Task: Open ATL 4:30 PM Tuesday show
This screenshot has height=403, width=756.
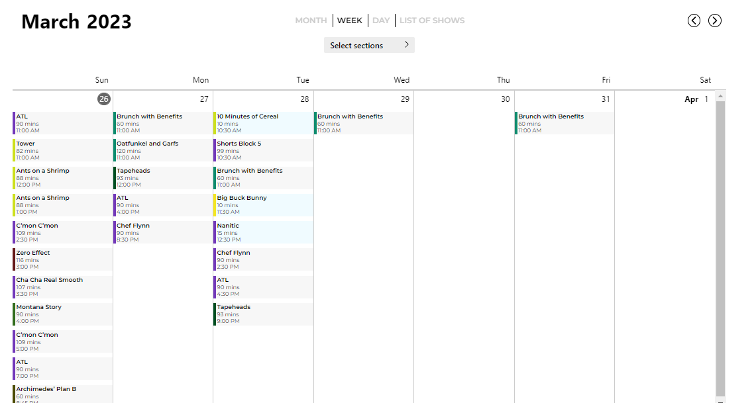Action: click(263, 287)
